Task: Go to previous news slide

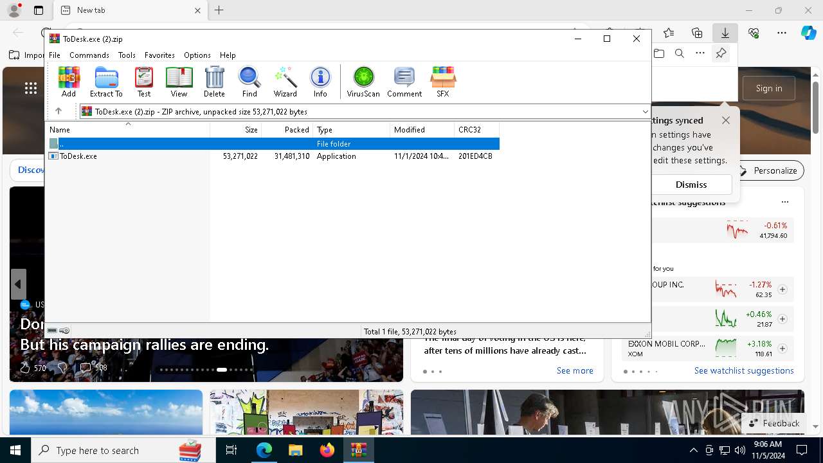Action: coord(18,284)
